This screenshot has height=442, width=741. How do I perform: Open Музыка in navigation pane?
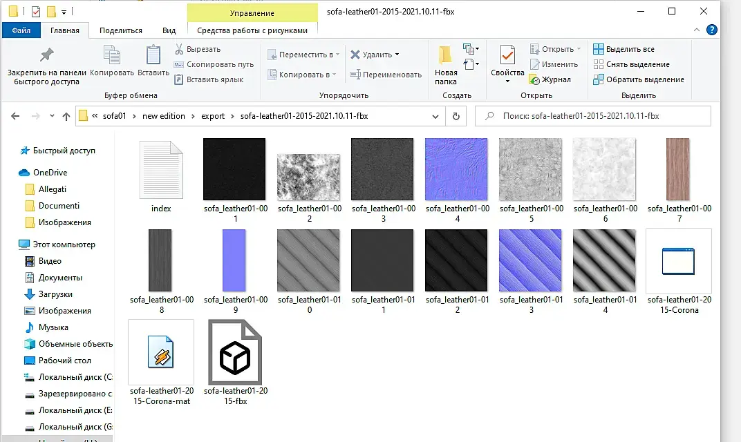click(x=47, y=327)
